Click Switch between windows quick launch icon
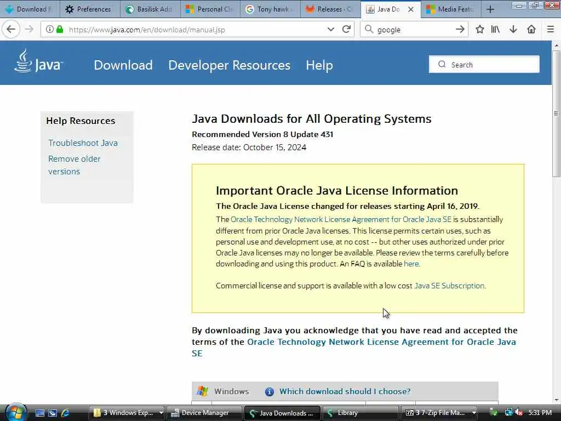The width and height of the screenshot is (561, 421). 53,413
